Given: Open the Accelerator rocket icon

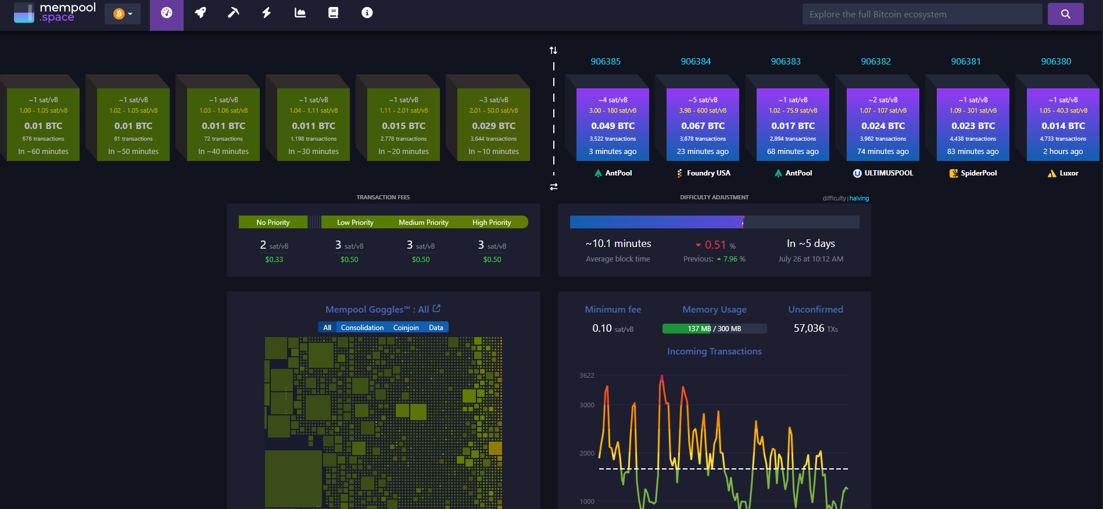Looking at the screenshot, I should coord(200,13).
